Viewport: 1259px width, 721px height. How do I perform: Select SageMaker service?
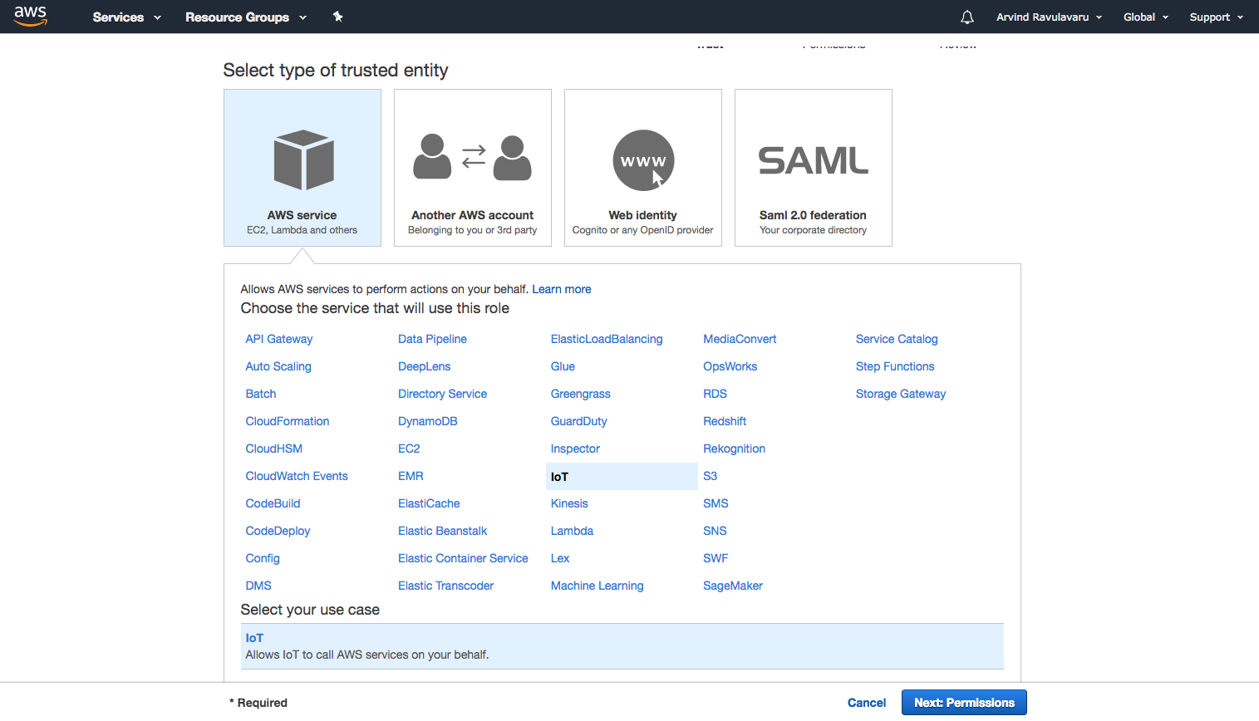(x=733, y=586)
